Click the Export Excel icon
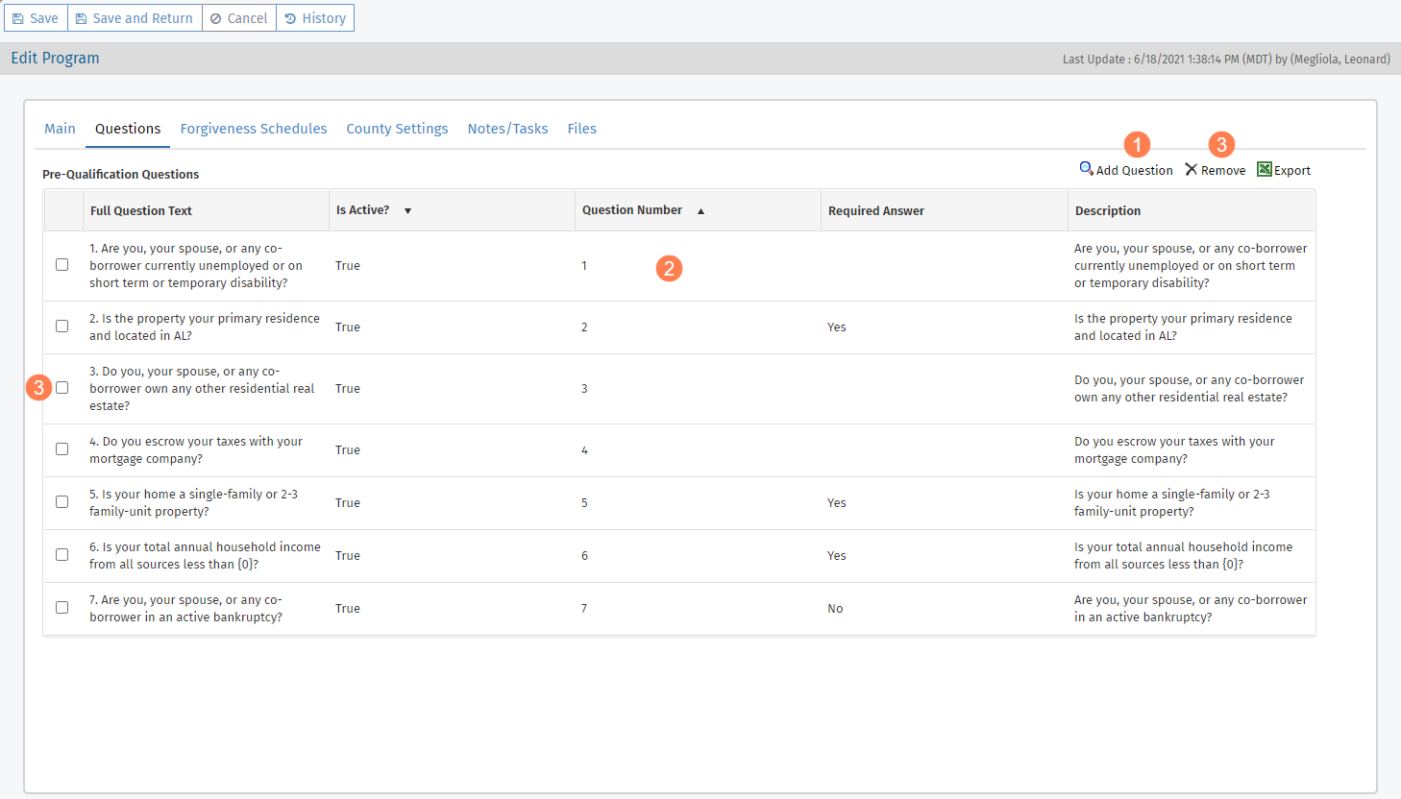 point(1265,169)
